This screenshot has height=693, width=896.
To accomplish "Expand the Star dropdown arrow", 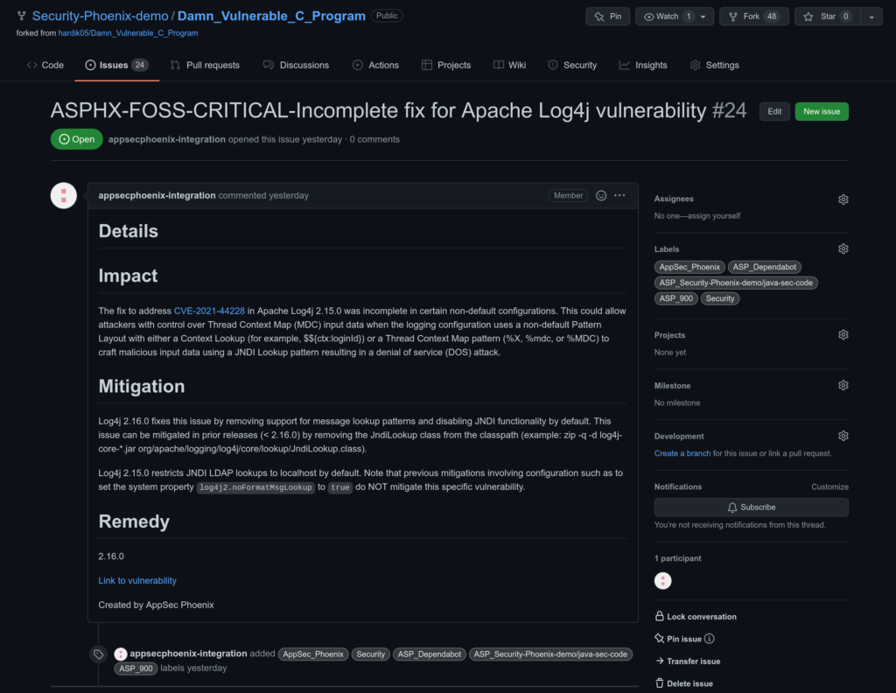I will point(871,17).
